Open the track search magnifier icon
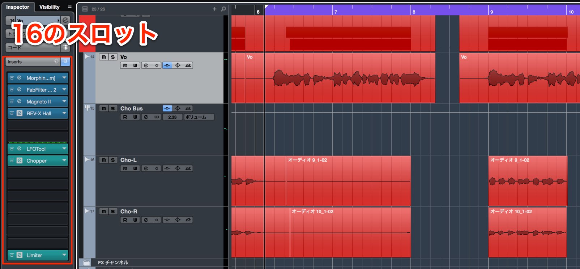Viewport: 580px width, 269px height. coord(223,9)
